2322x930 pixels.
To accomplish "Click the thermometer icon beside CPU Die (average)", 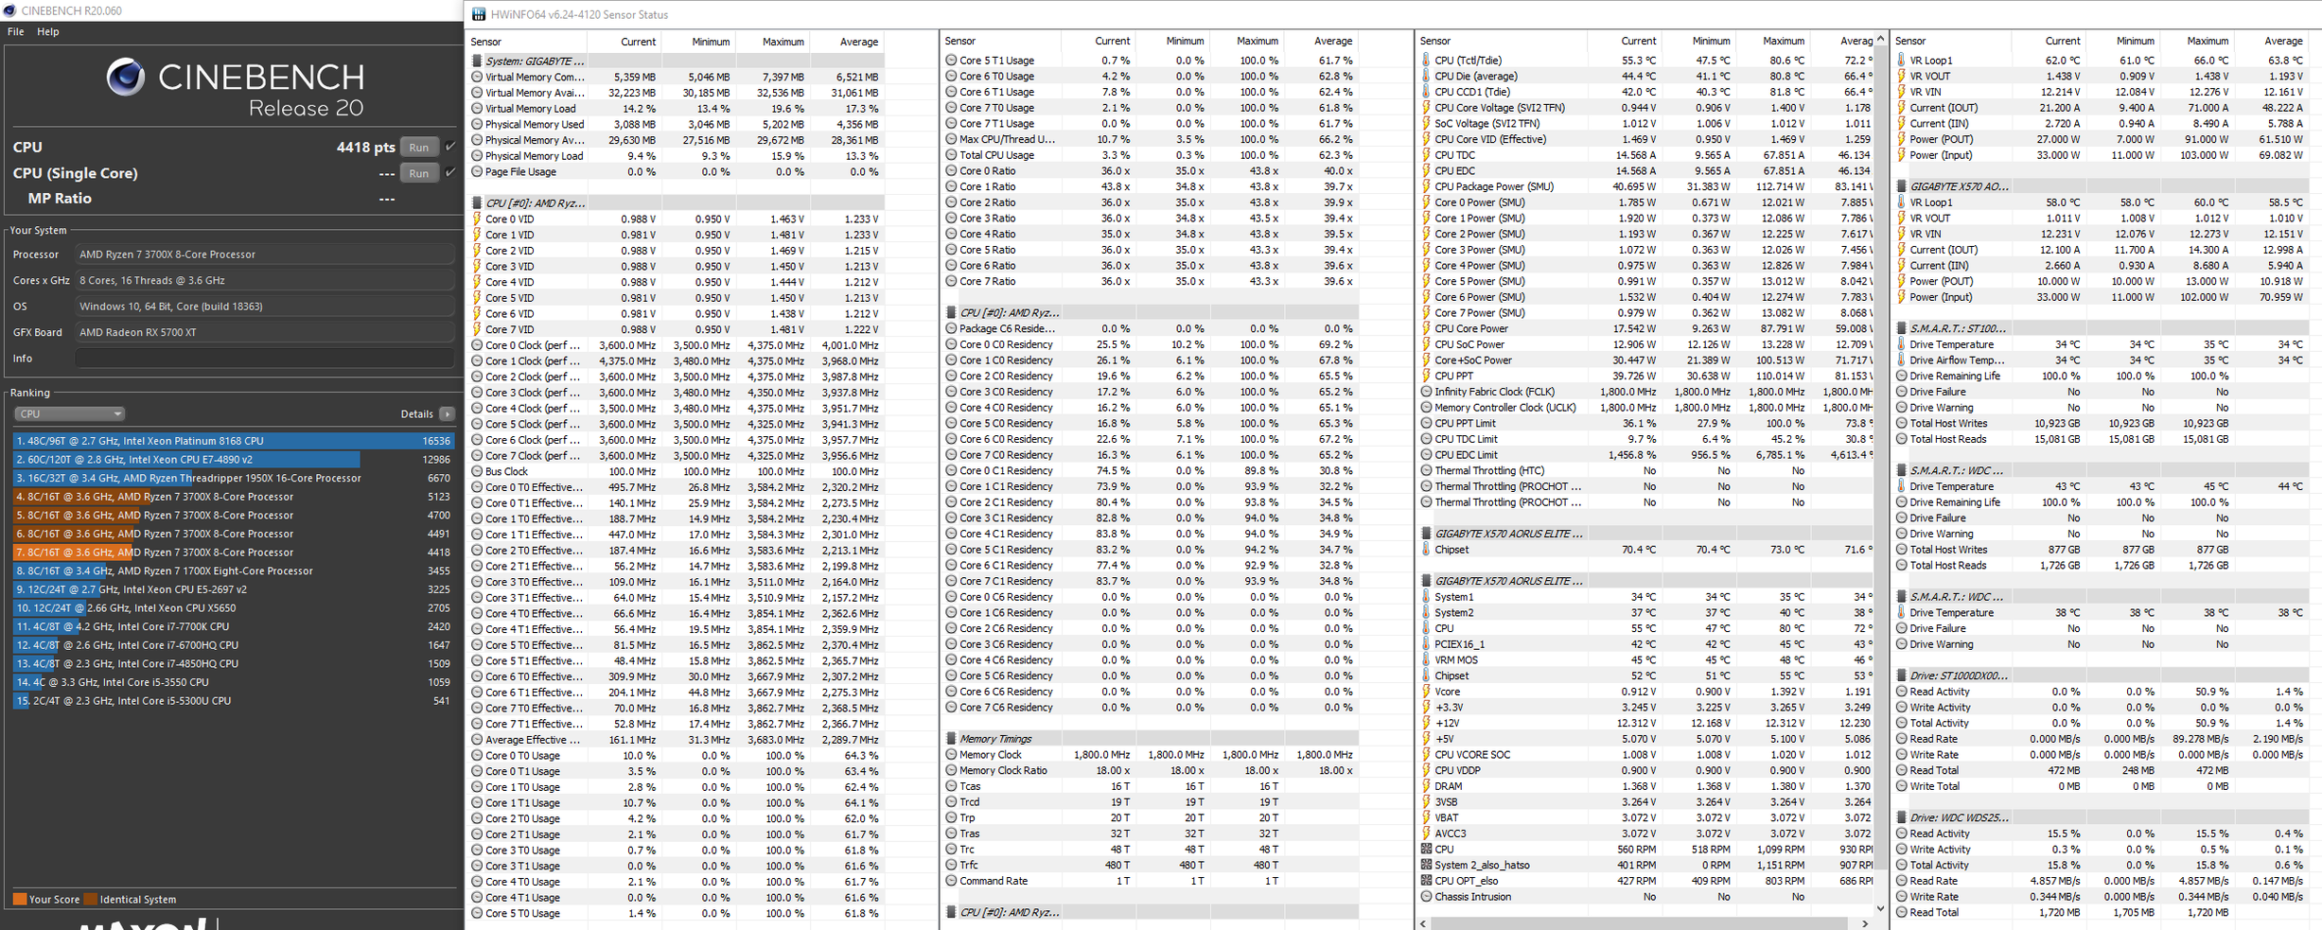I will (x=1426, y=76).
